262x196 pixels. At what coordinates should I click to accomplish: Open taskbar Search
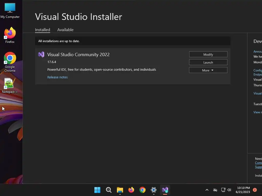[x=108, y=190]
